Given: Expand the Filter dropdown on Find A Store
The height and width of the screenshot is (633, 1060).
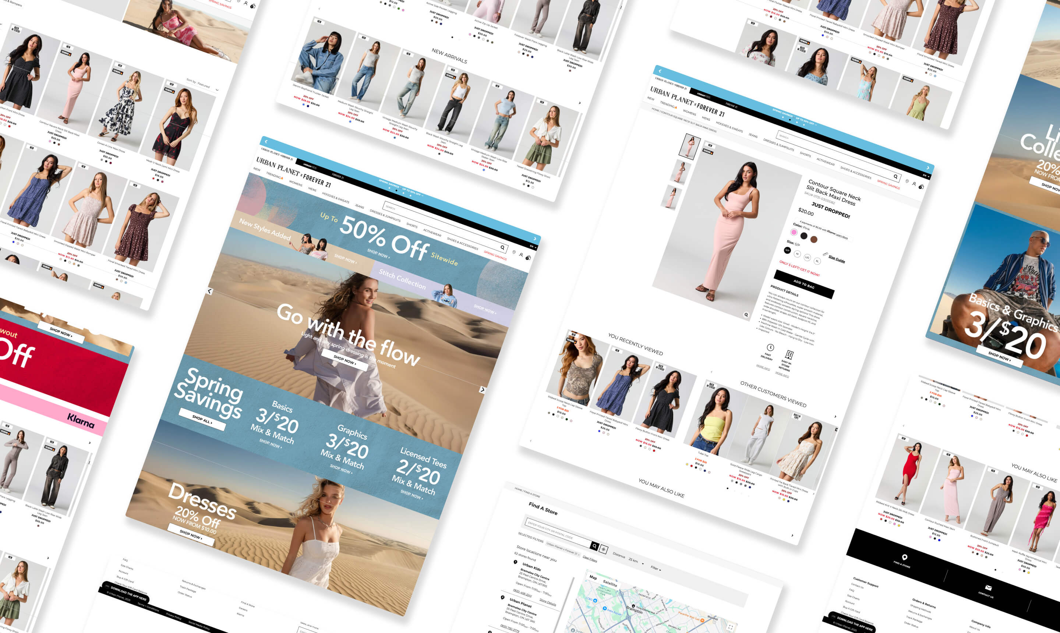Looking at the screenshot, I should pyautogui.click(x=656, y=568).
